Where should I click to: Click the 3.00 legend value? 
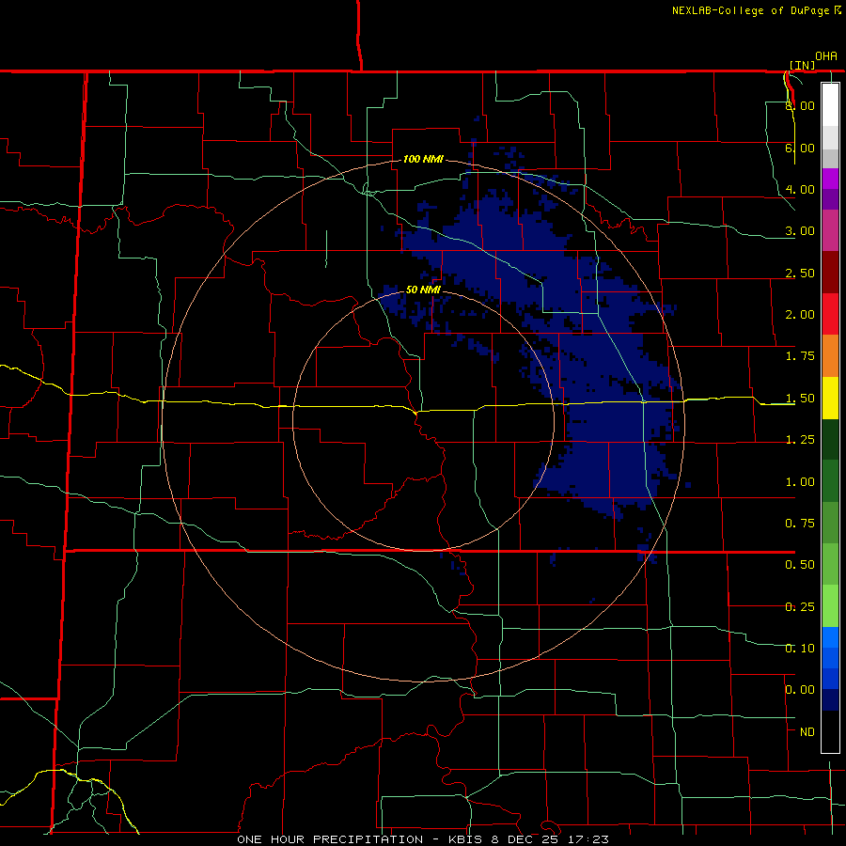click(x=800, y=231)
